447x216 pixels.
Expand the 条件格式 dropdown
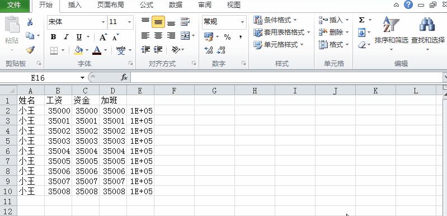295,20
